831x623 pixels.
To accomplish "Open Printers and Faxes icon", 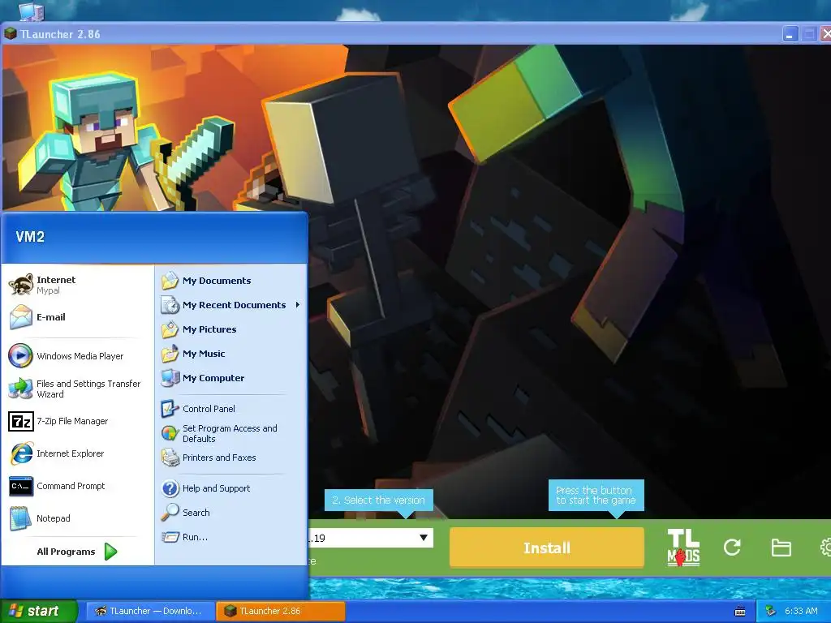I will point(170,458).
